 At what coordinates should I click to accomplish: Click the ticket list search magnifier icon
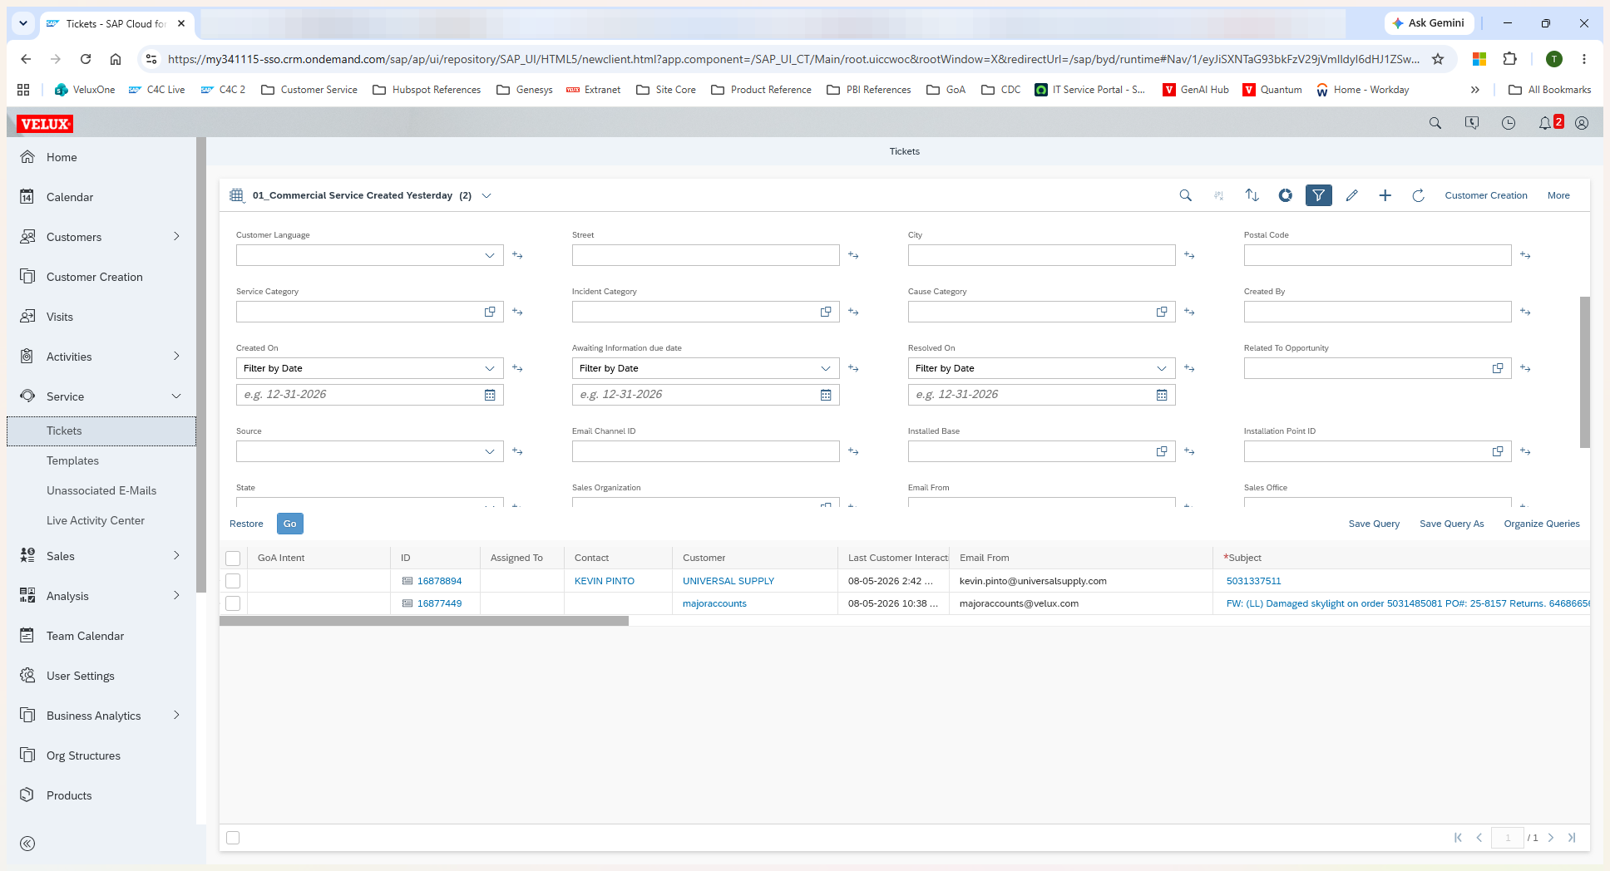(x=1185, y=195)
